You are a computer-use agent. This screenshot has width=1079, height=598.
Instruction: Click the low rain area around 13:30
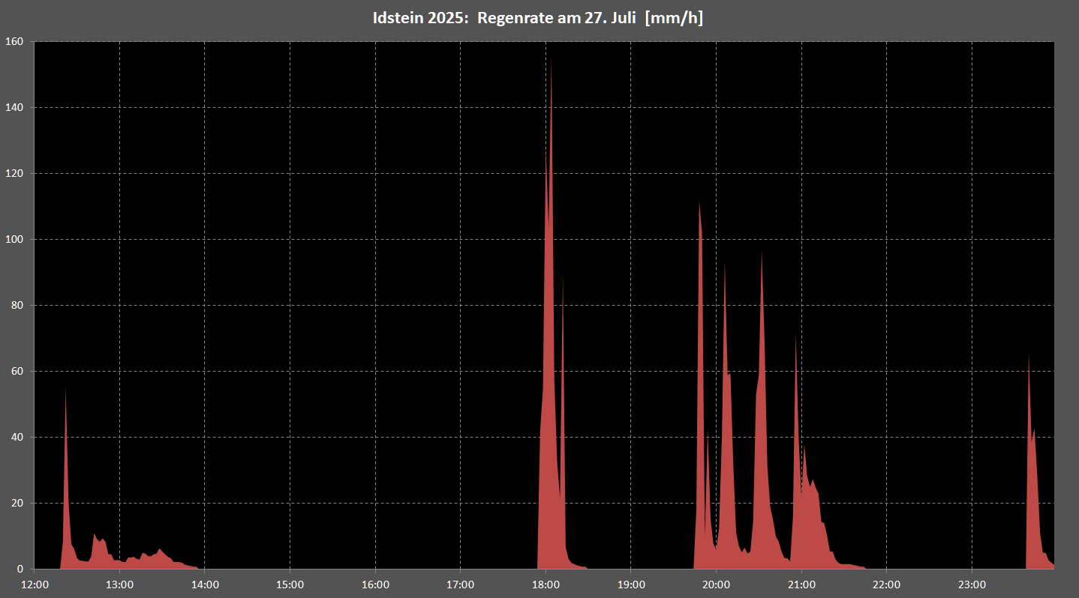pos(161,558)
